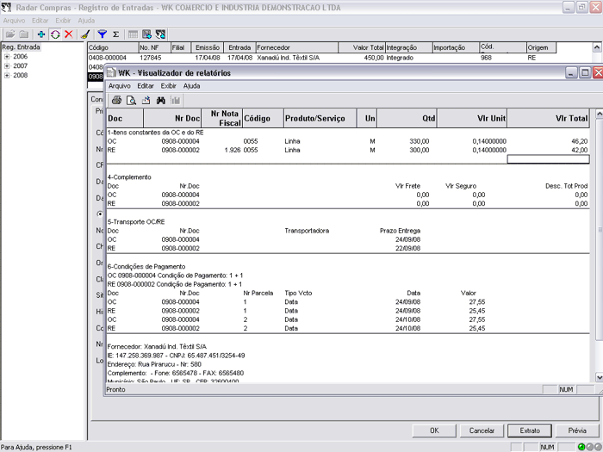Click the report's vertical scrollbar down arrow

point(598,376)
